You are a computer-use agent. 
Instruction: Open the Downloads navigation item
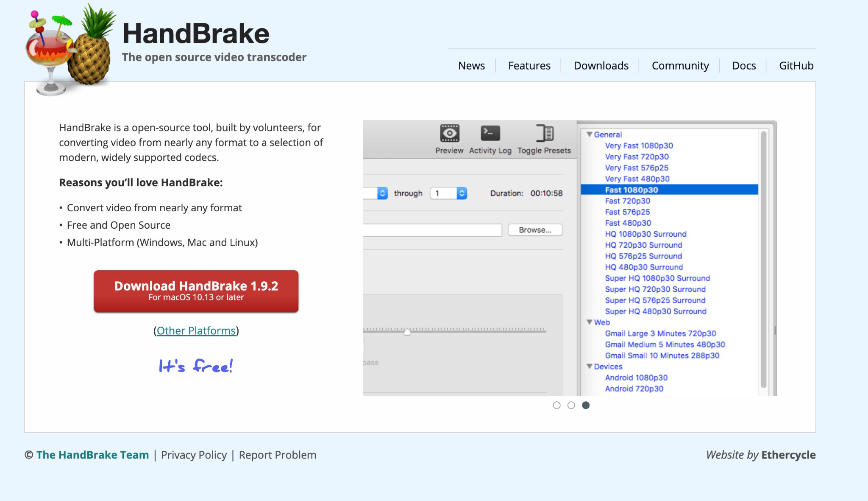601,66
